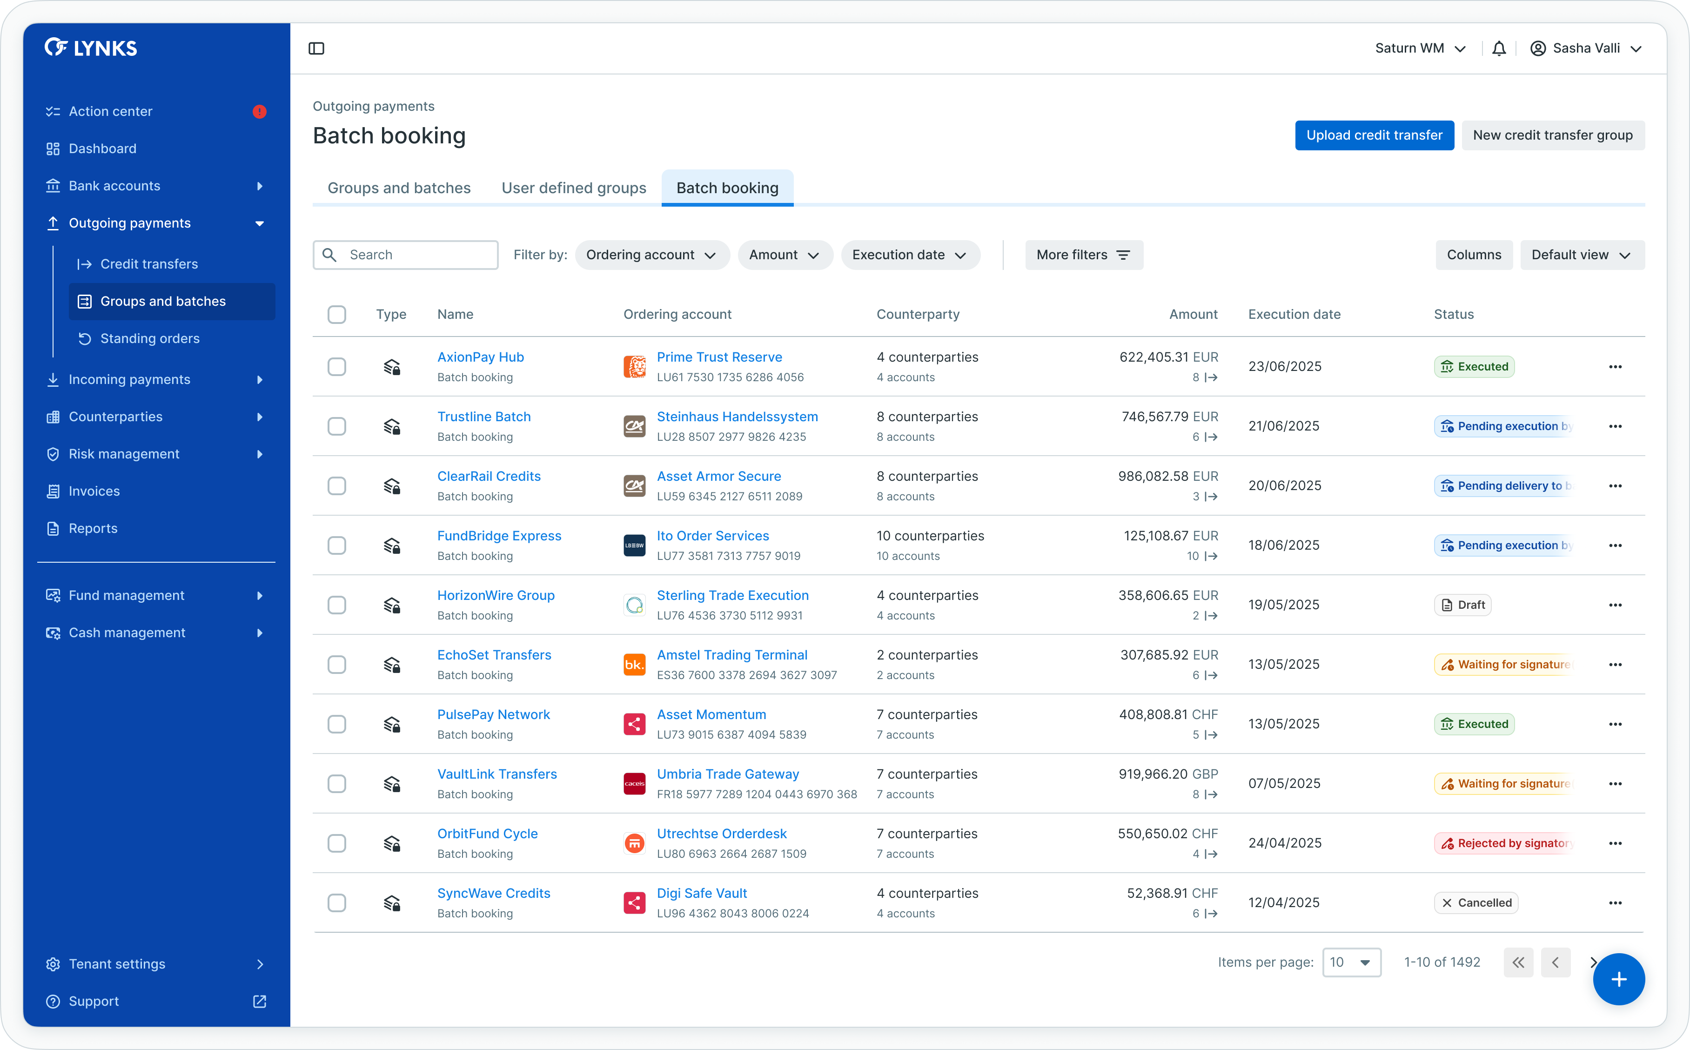Screen dimensions: 1690x1050
Task: Tick the PulsePay Network row checkbox
Action: tap(336, 724)
